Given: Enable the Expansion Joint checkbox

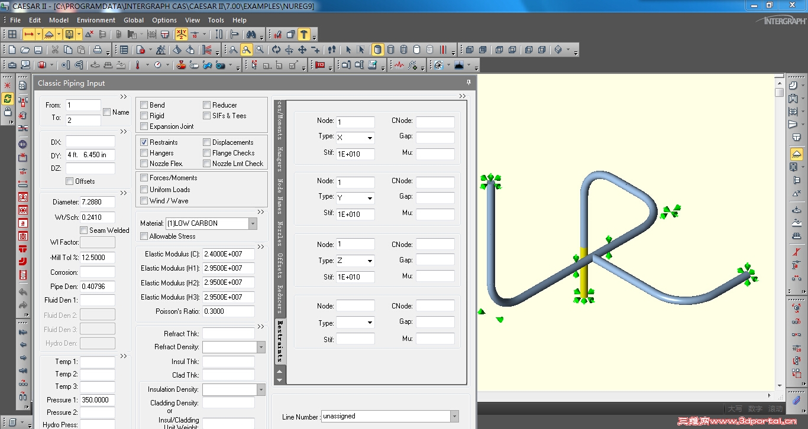Looking at the screenshot, I should [144, 126].
